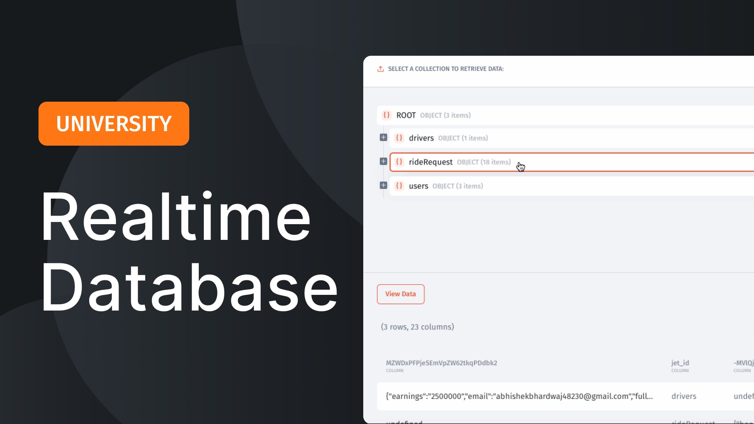Select the users collection label
This screenshot has height=424, width=754.
418,186
